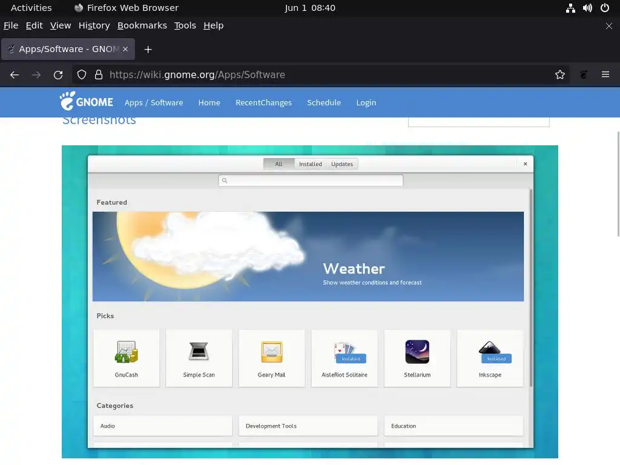This screenshot has width=620, height=465.
Task: Open the Schedule link
Action: 324,103
